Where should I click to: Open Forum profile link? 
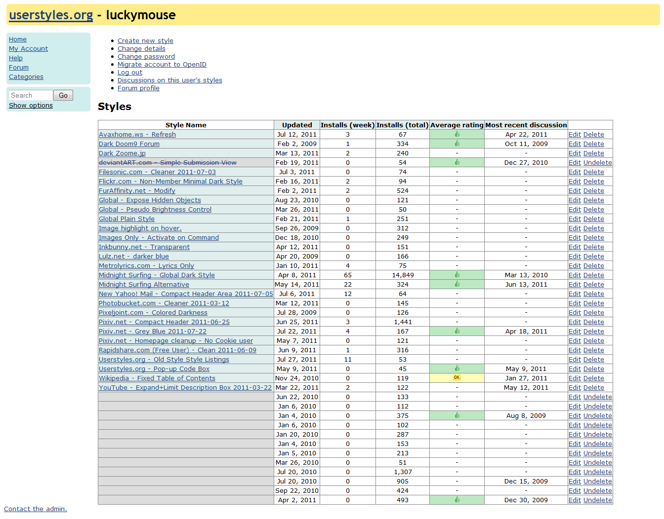pyautogui.click(x=138, y=88)
